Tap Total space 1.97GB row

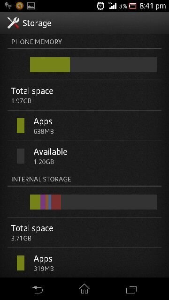[84, 95]
